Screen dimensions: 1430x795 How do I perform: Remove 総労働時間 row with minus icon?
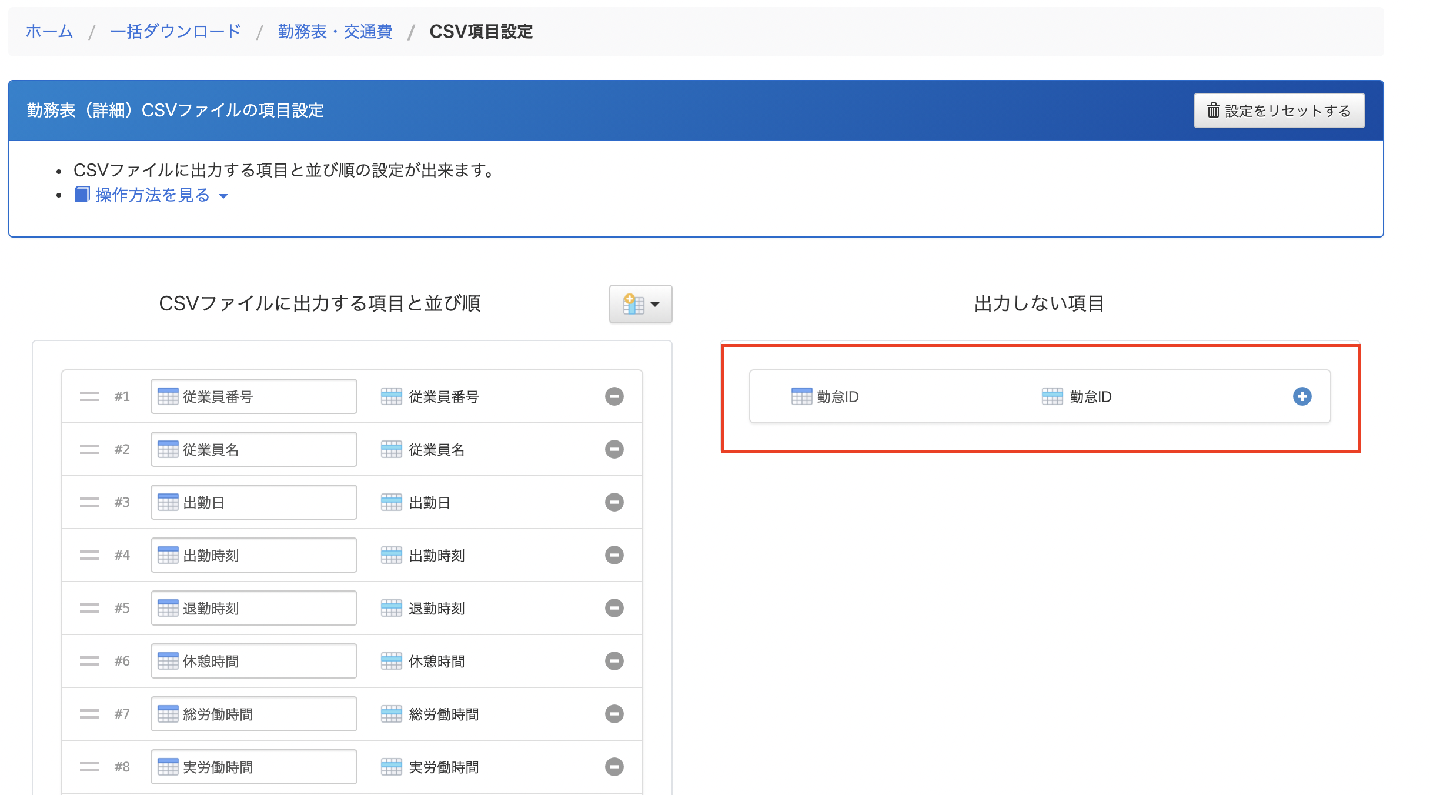614,714
